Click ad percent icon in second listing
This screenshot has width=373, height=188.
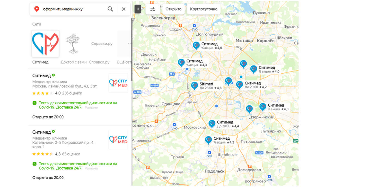(x=35, y=164)
